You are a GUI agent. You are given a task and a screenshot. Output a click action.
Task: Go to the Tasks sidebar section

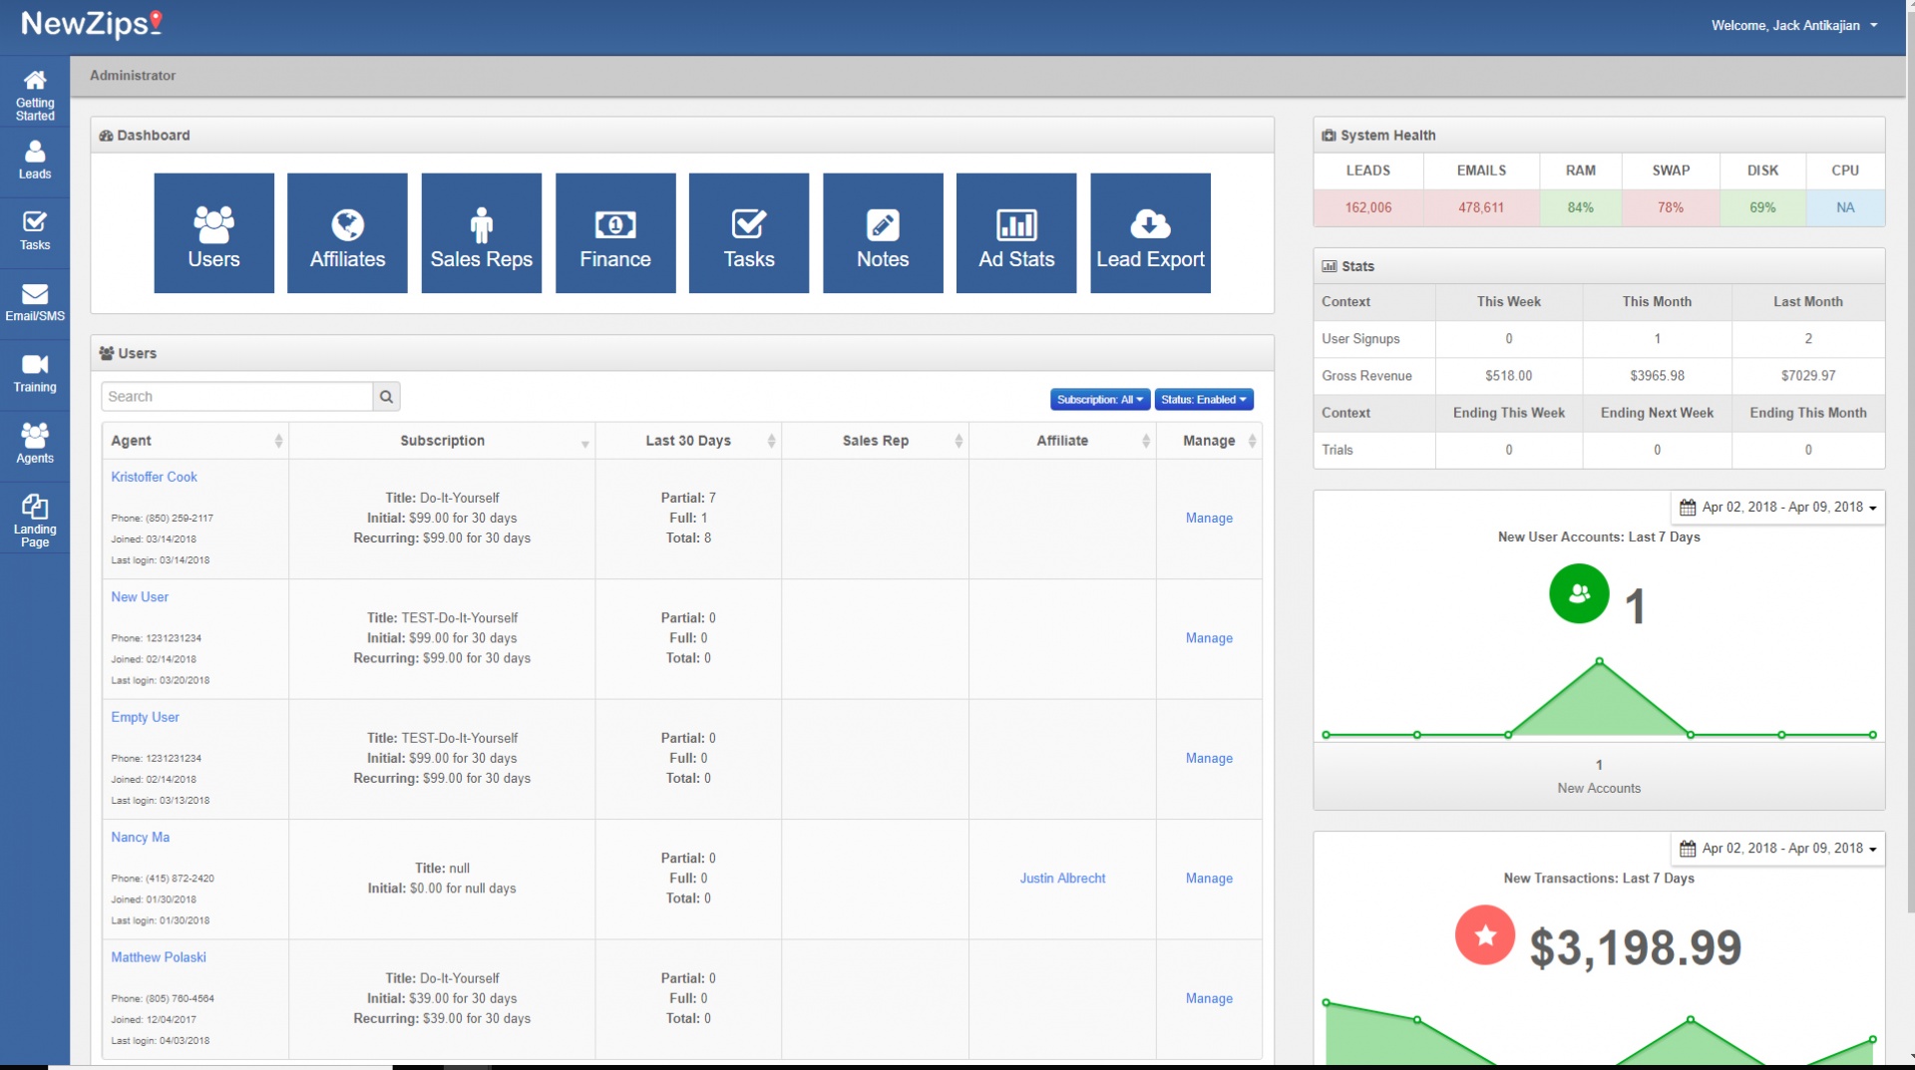(35, 232)
